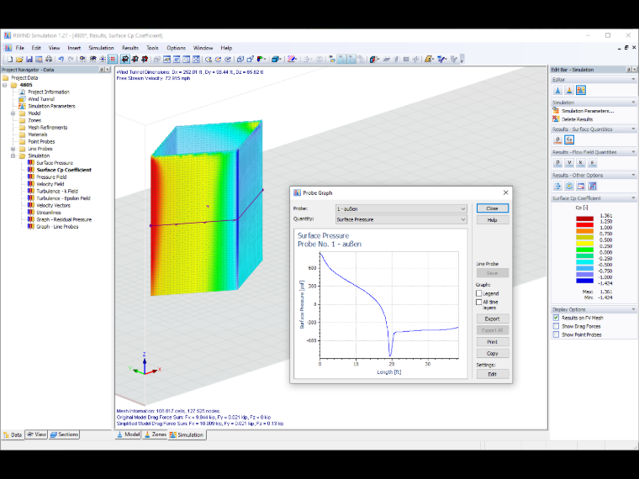The image size is (639, 479).
Task: Click the Wind Tunnel icon in navigator
Action: (x=22, y=99)
